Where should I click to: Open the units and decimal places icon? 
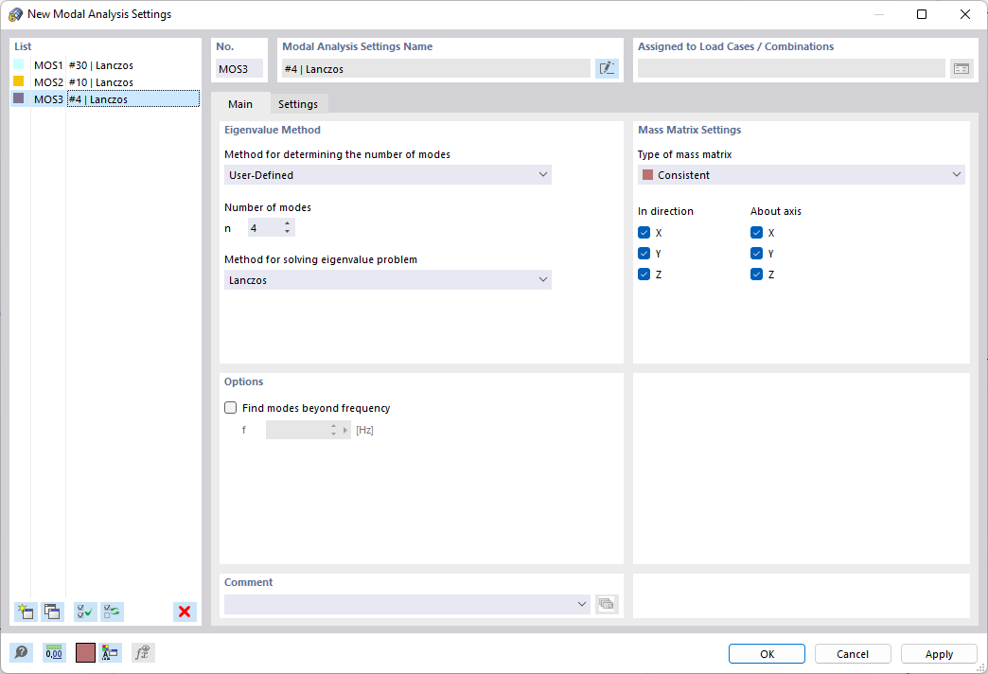(54, 652)
